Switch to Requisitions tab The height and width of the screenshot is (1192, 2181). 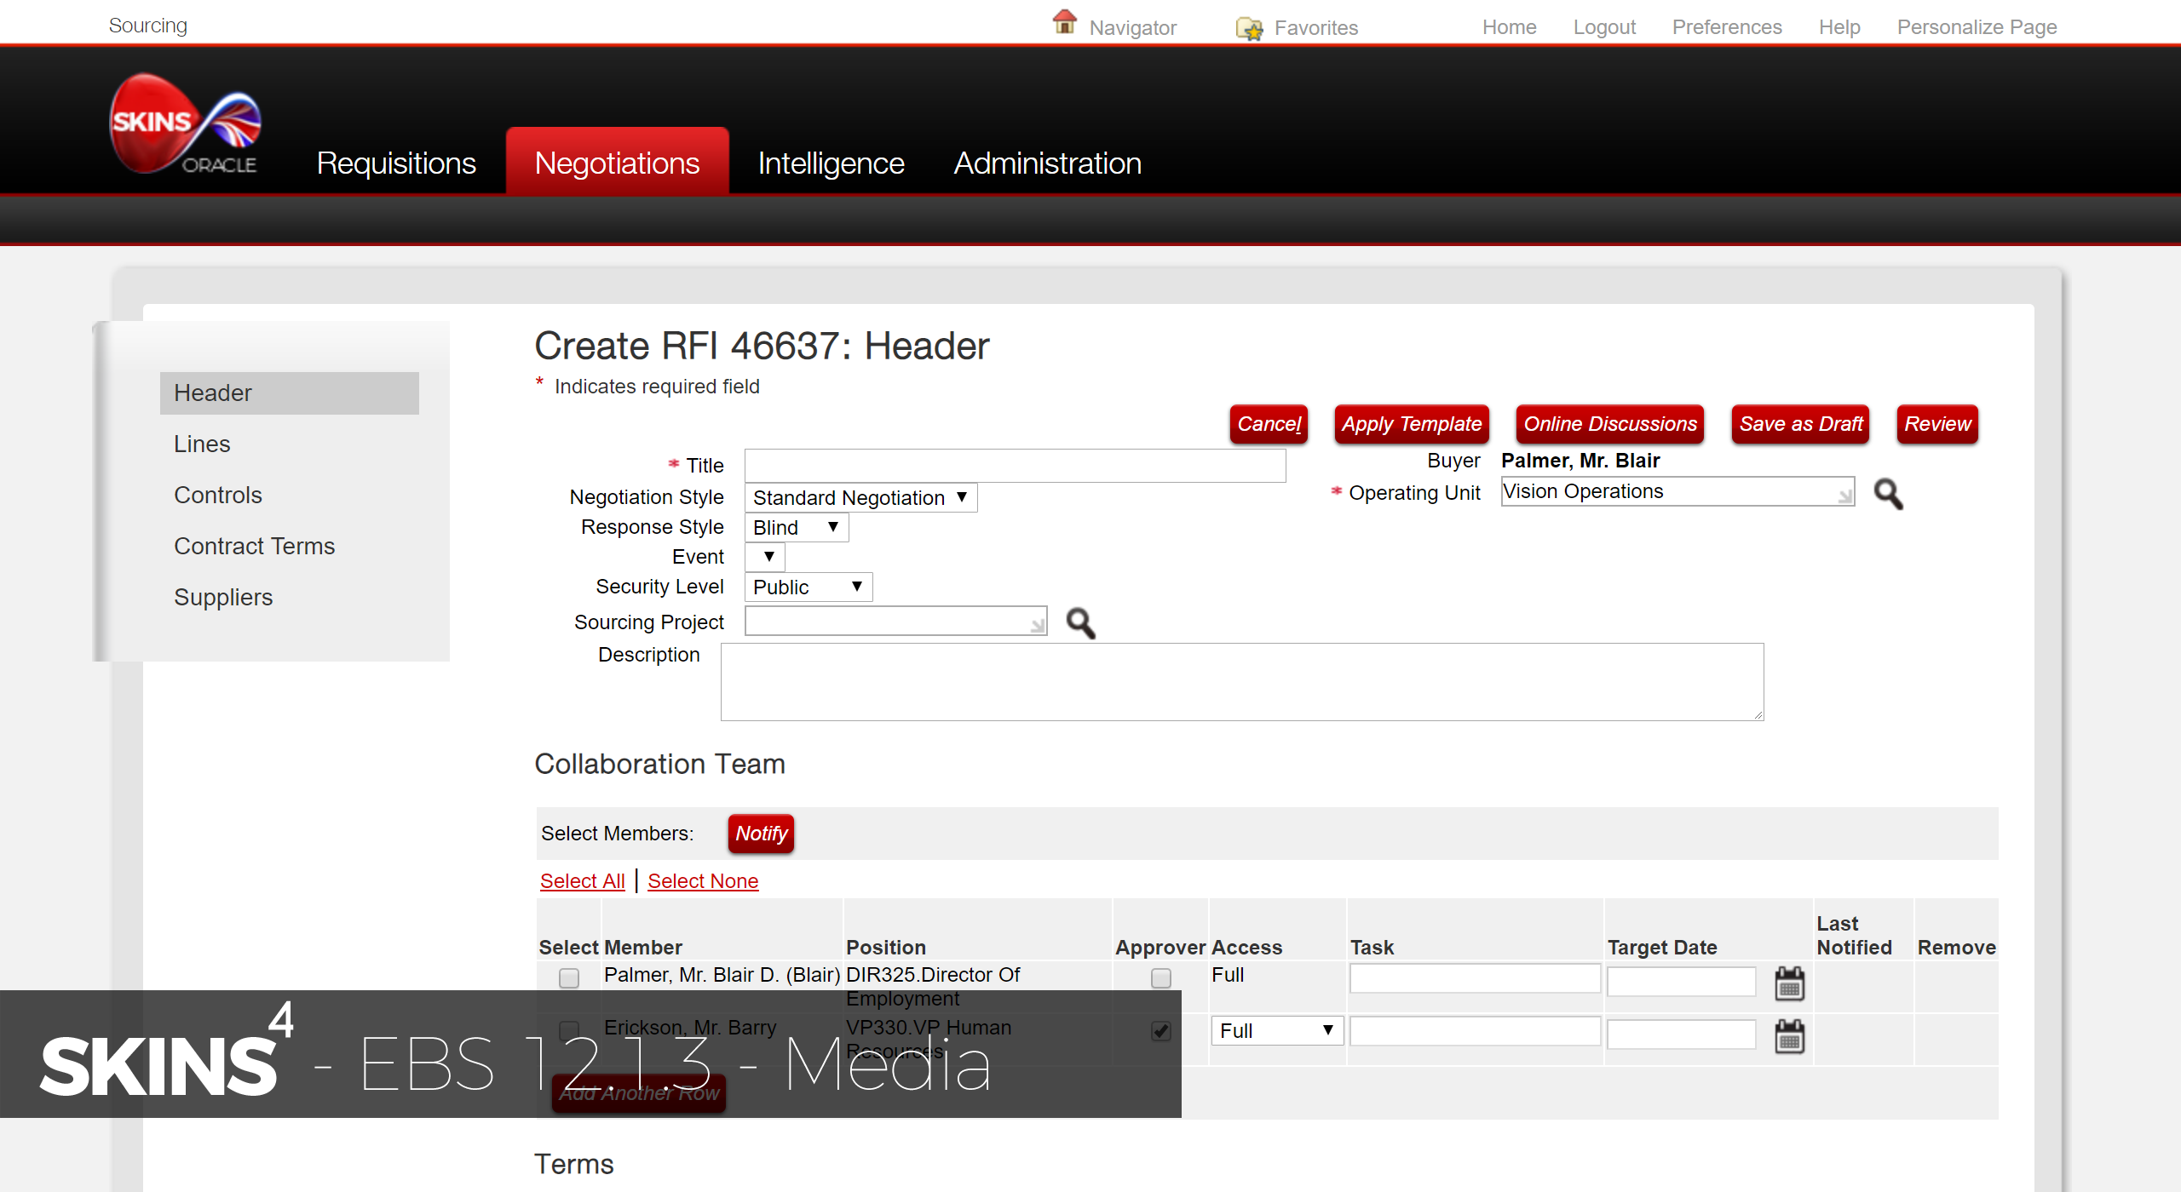396,163
